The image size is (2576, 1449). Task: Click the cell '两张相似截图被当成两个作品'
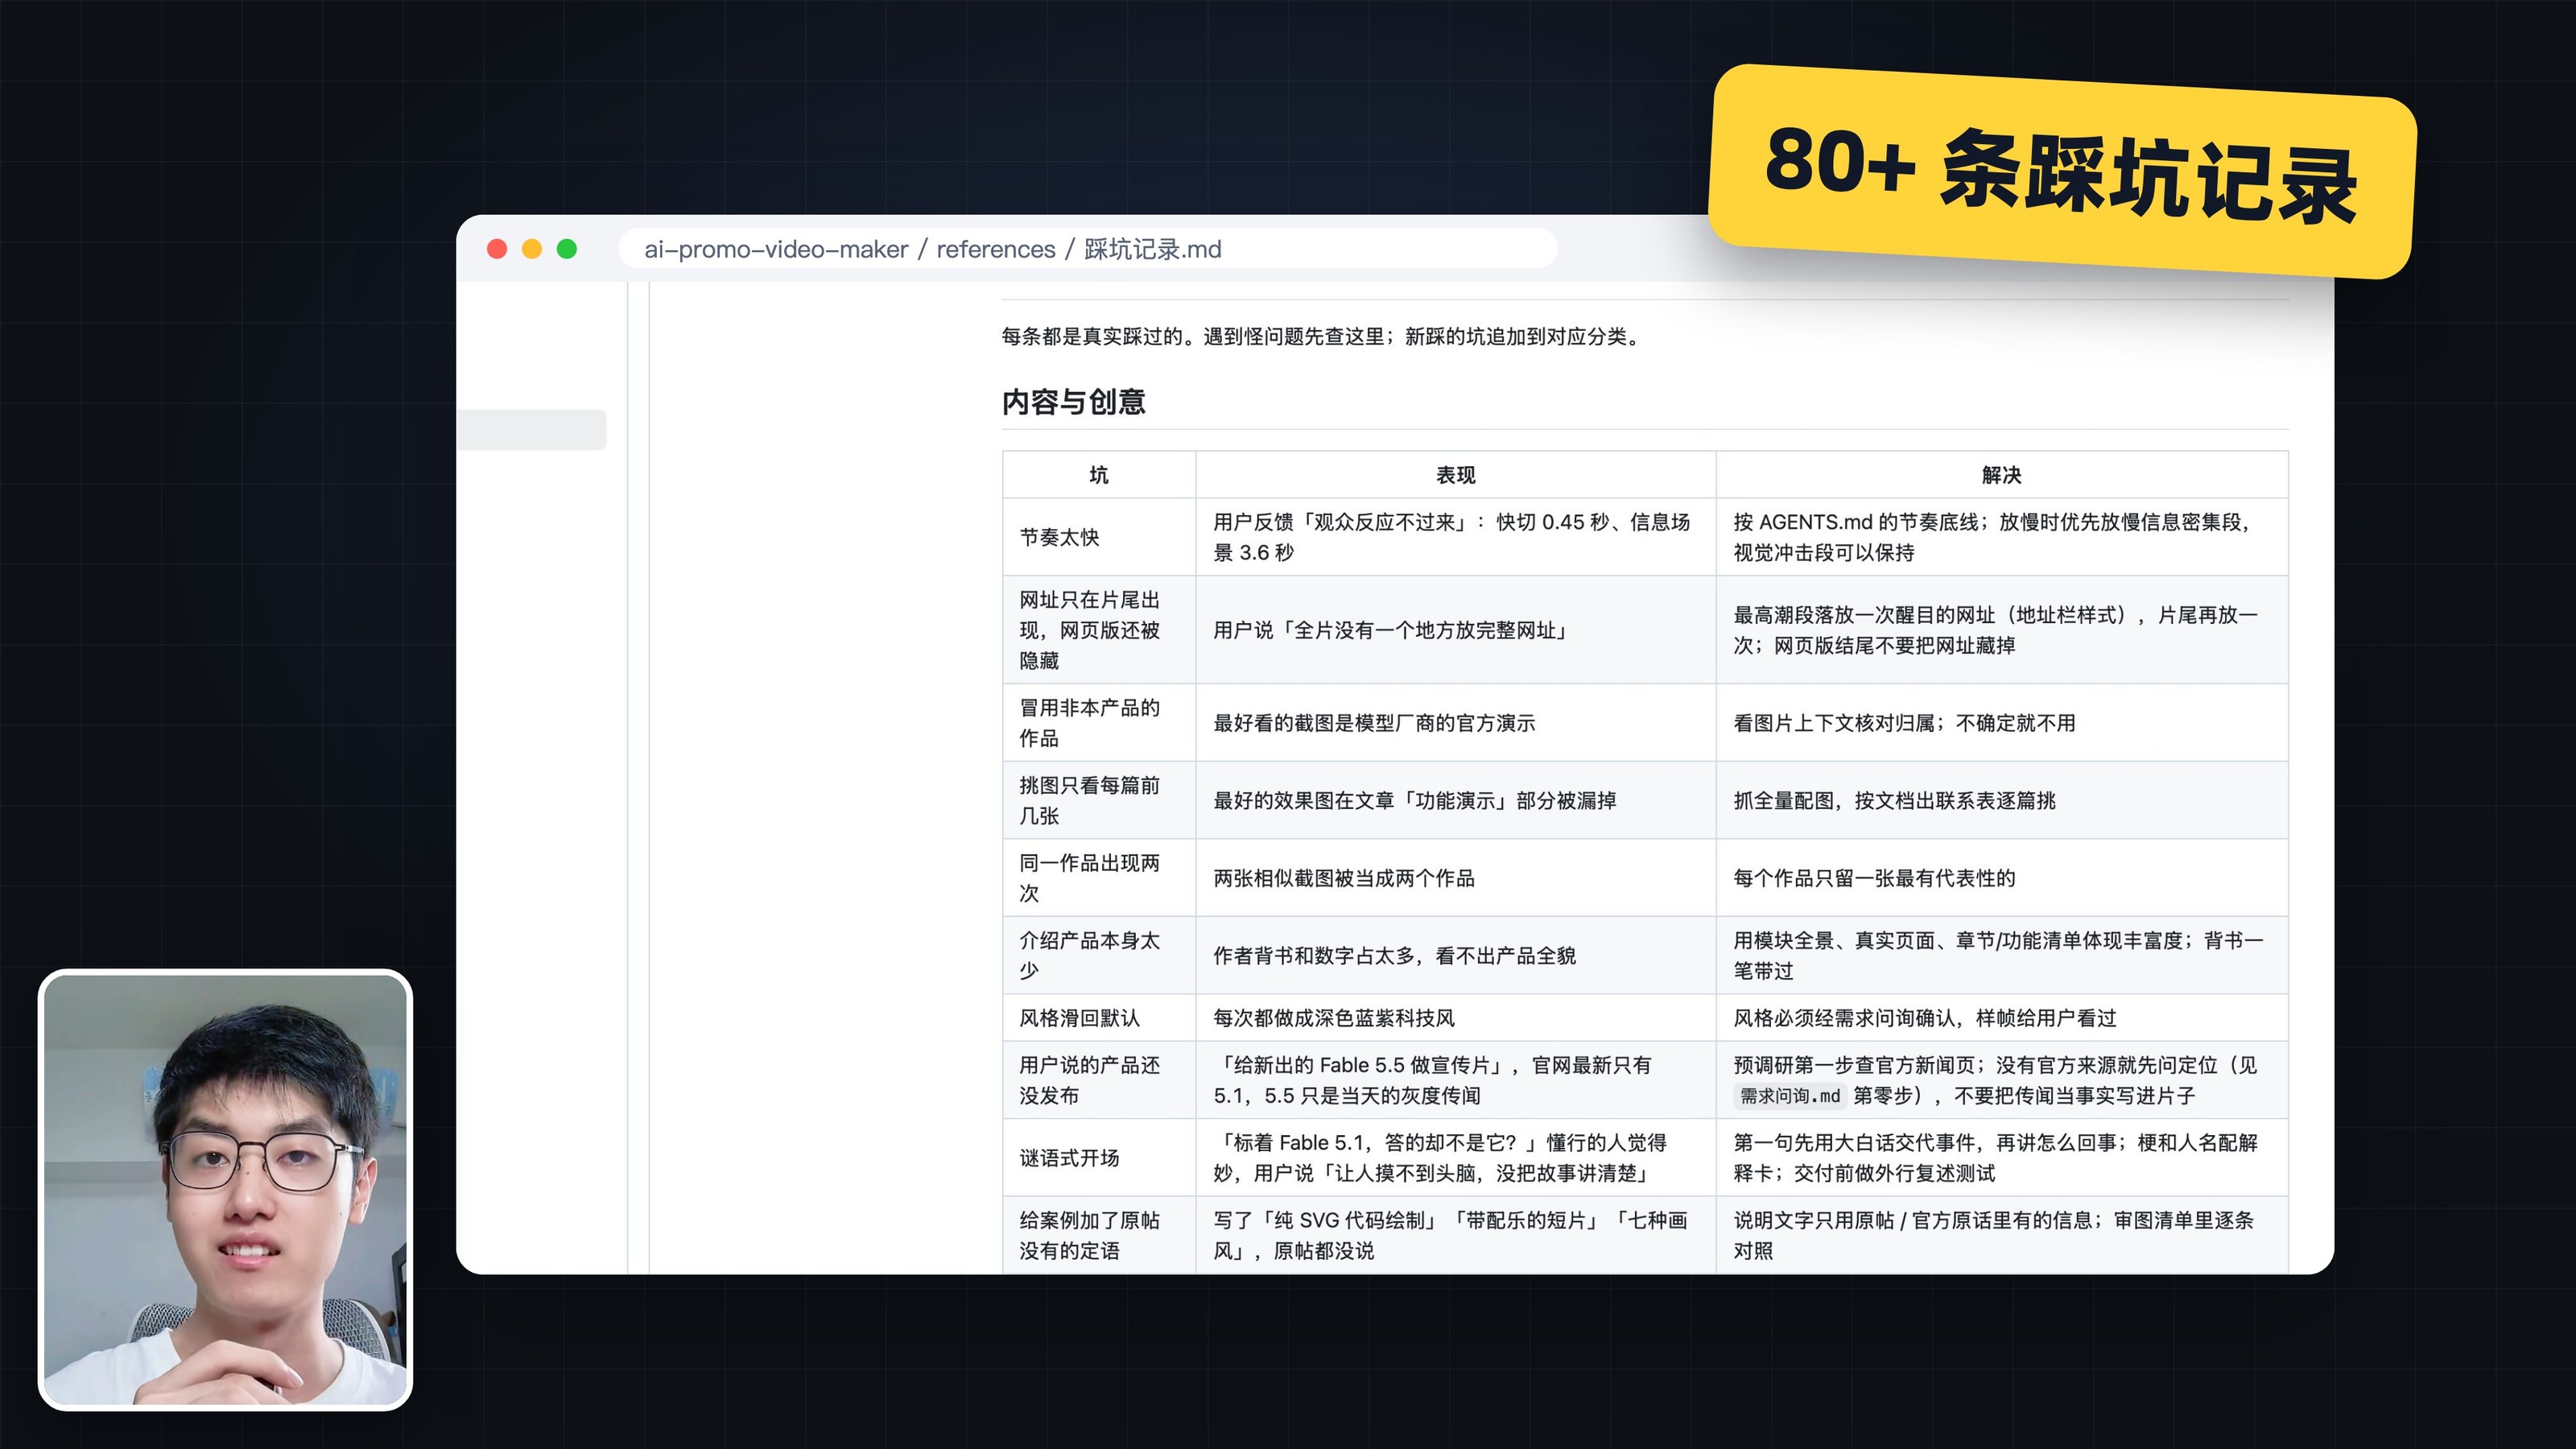[1456, 878]
